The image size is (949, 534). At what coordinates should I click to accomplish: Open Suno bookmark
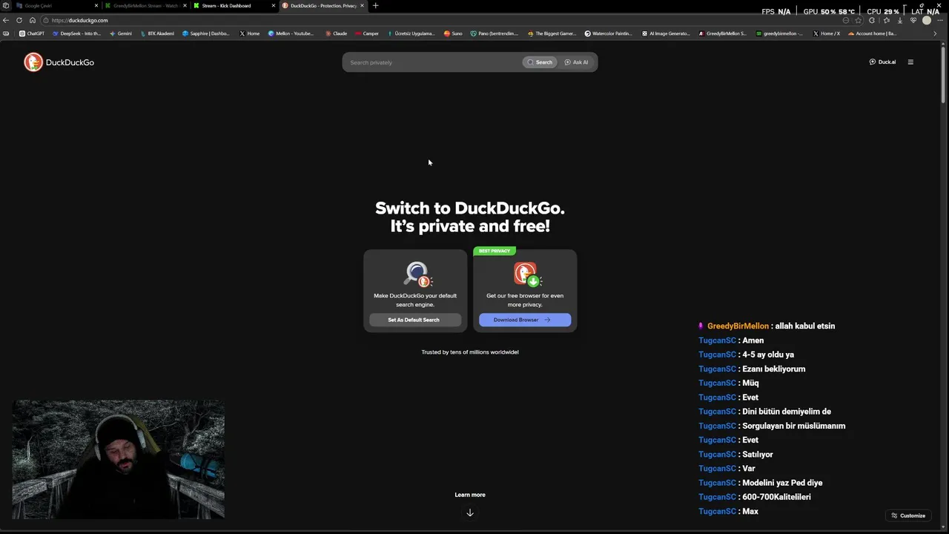453,33
